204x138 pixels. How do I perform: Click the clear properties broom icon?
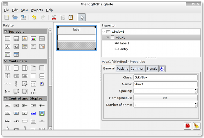(x=196, y=126)
